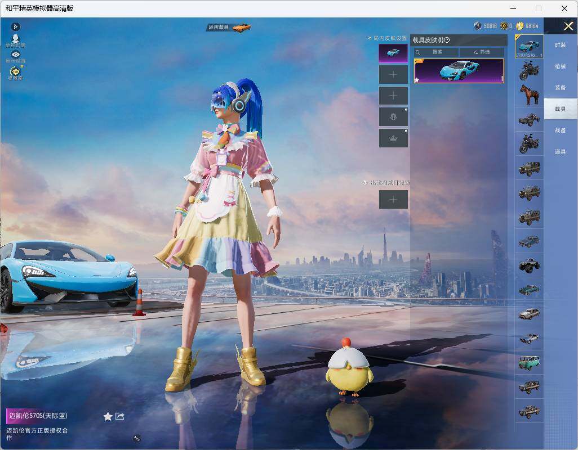This screenshot has width=578, height=450.
Task: Close the wardrobe with the X icon
Action: pyautogui.click(x=568, y=26)
